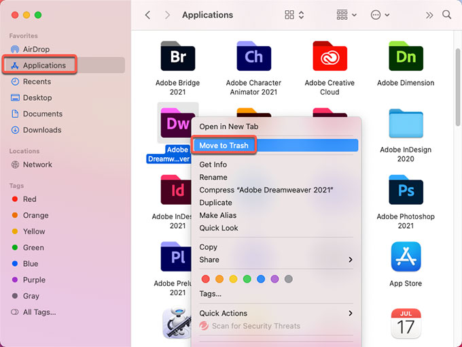
Task: Select Adobe InDesign 2021 Id icon
Action: [x=176, y=190]
